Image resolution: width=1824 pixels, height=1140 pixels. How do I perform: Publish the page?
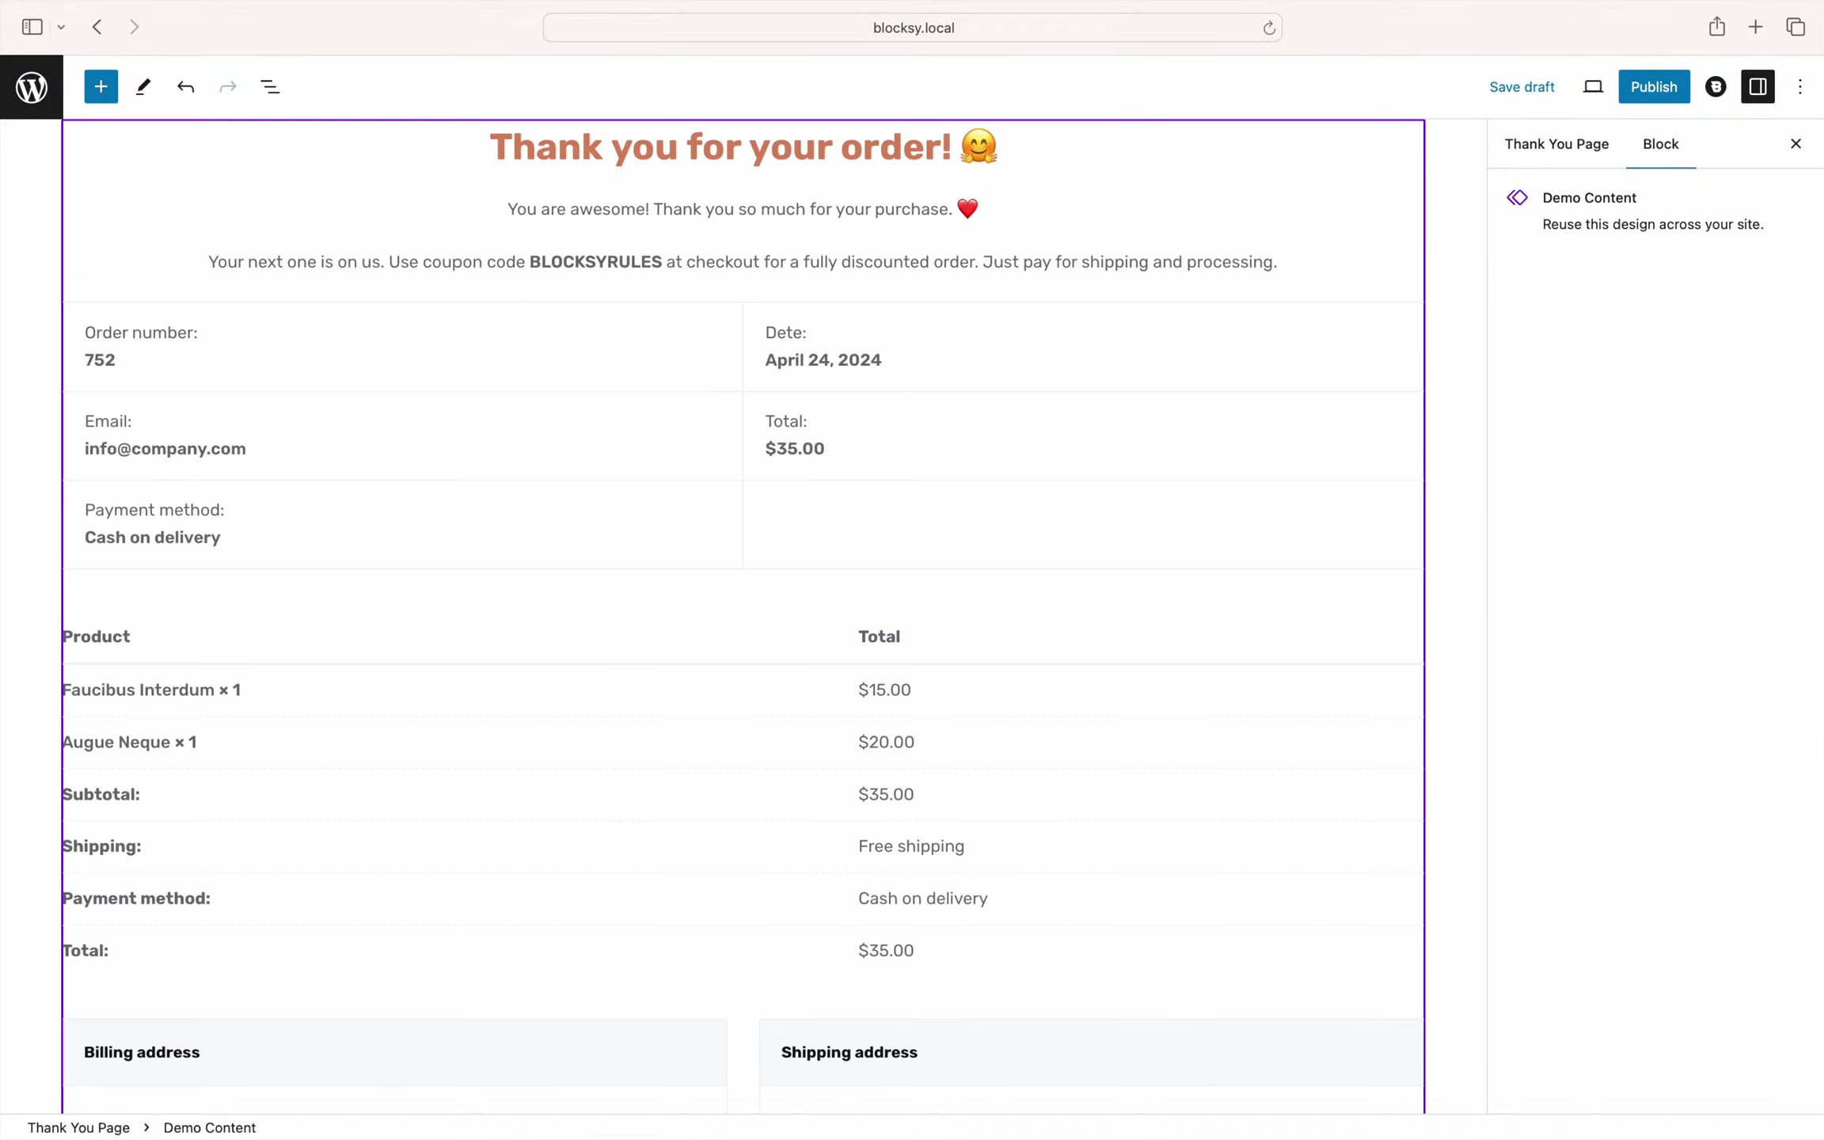1654,87
